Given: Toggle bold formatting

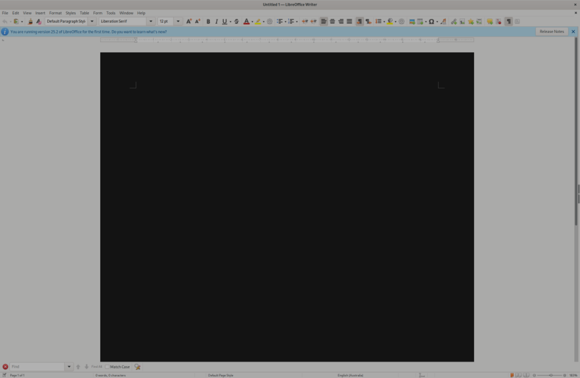Looking at the screenshot, I should (208, 22).
